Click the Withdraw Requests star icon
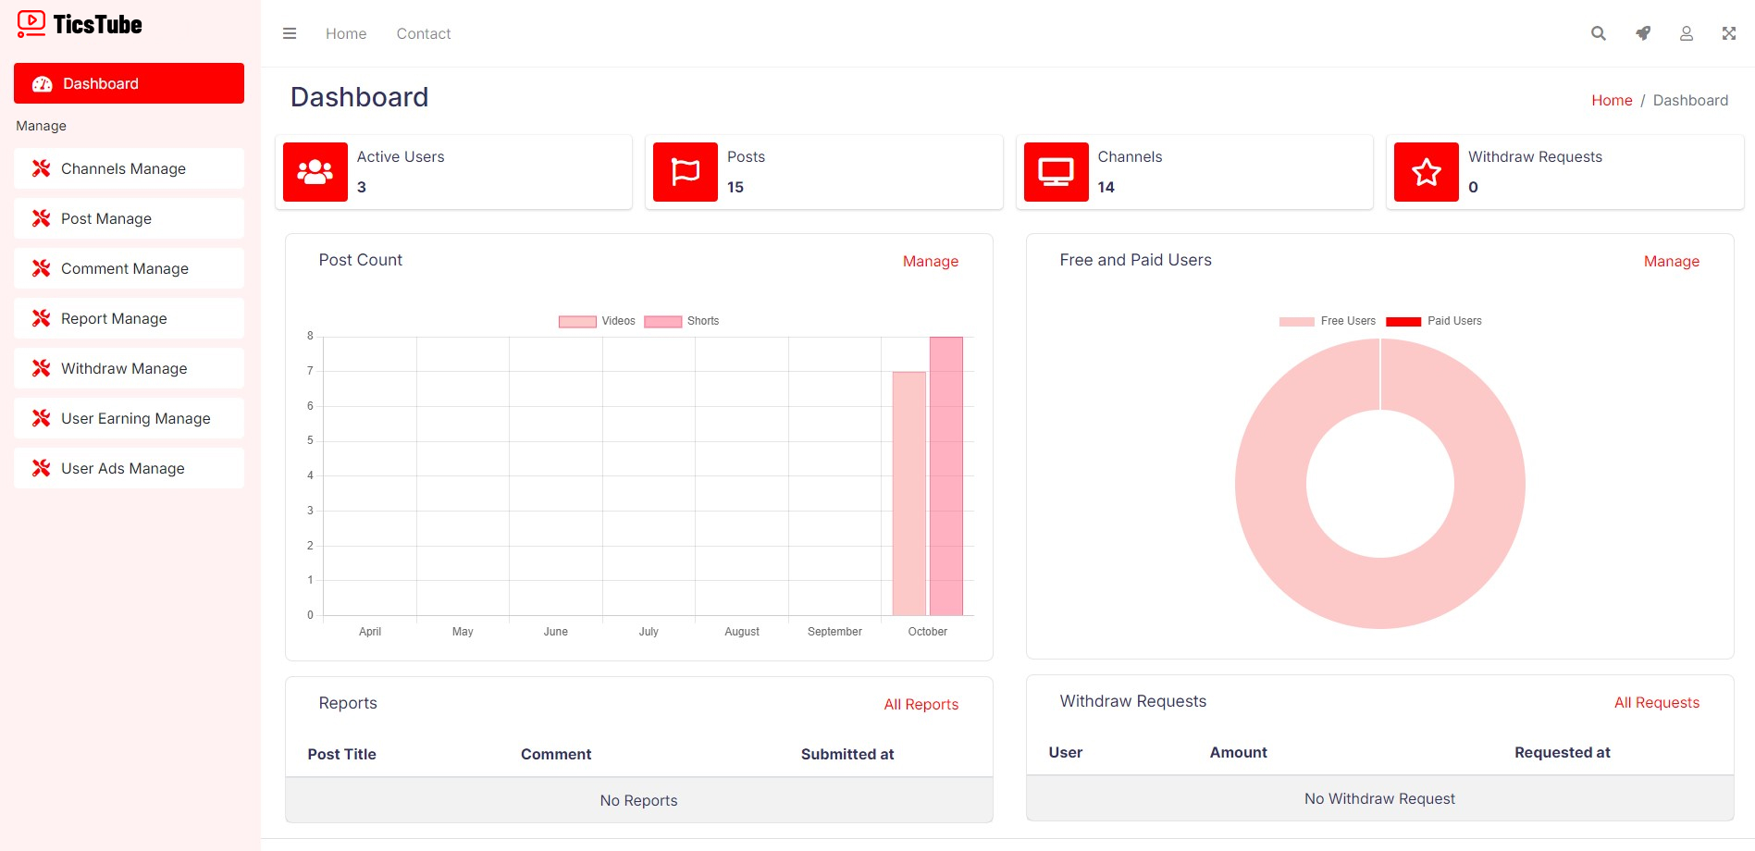1755x851 pixels. click(1426, 172)
